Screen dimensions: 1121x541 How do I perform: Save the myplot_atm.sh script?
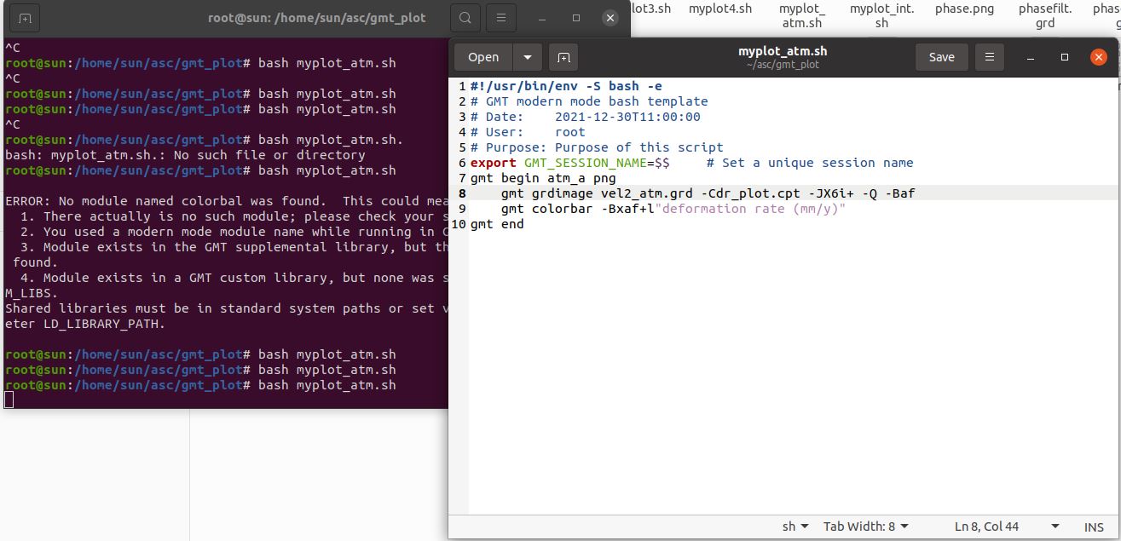point(941,57)
